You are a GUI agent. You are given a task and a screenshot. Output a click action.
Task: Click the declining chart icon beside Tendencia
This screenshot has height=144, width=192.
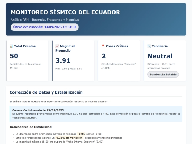point(149,46)
